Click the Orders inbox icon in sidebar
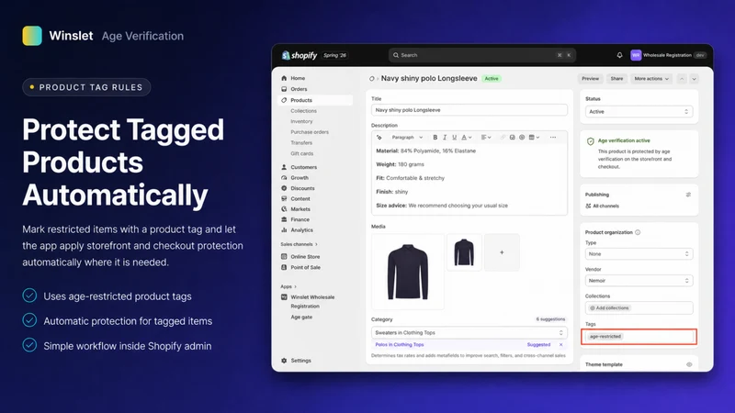 (284, 89)
